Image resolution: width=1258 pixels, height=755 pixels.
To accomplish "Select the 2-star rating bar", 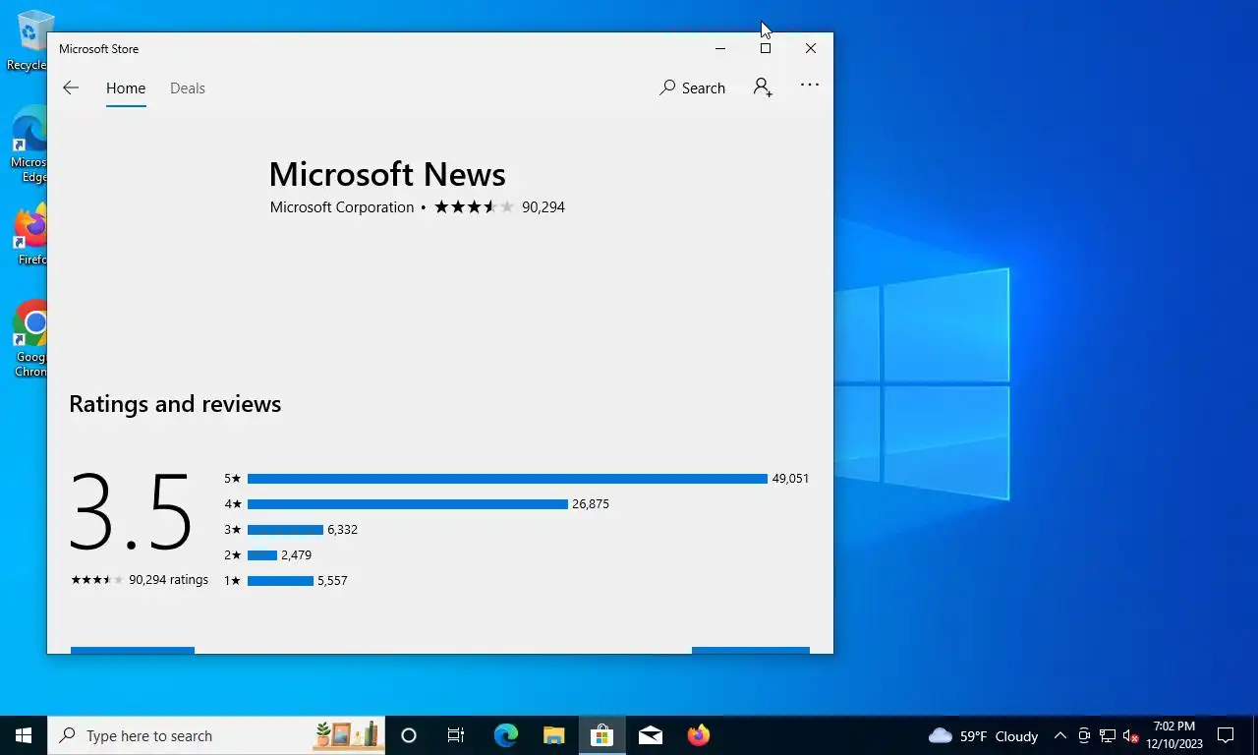I will click(262, 555).
